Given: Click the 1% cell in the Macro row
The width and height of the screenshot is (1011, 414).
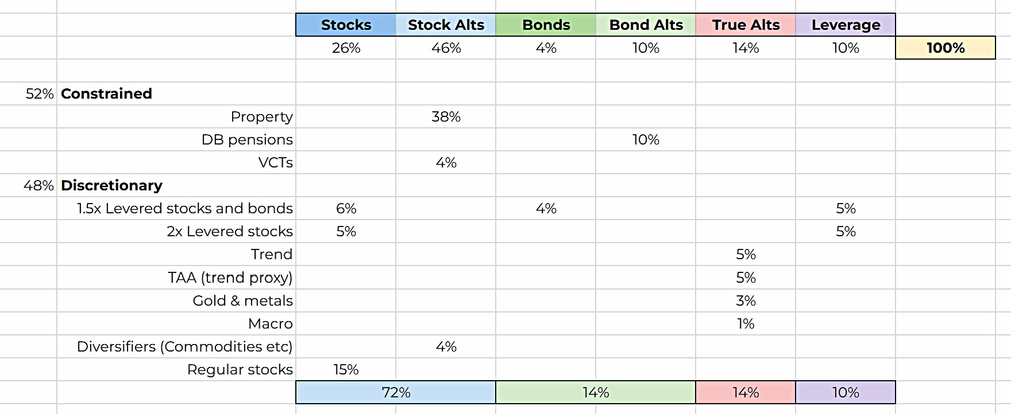Looking at the screenshot, I should click(x=746, y=323).
